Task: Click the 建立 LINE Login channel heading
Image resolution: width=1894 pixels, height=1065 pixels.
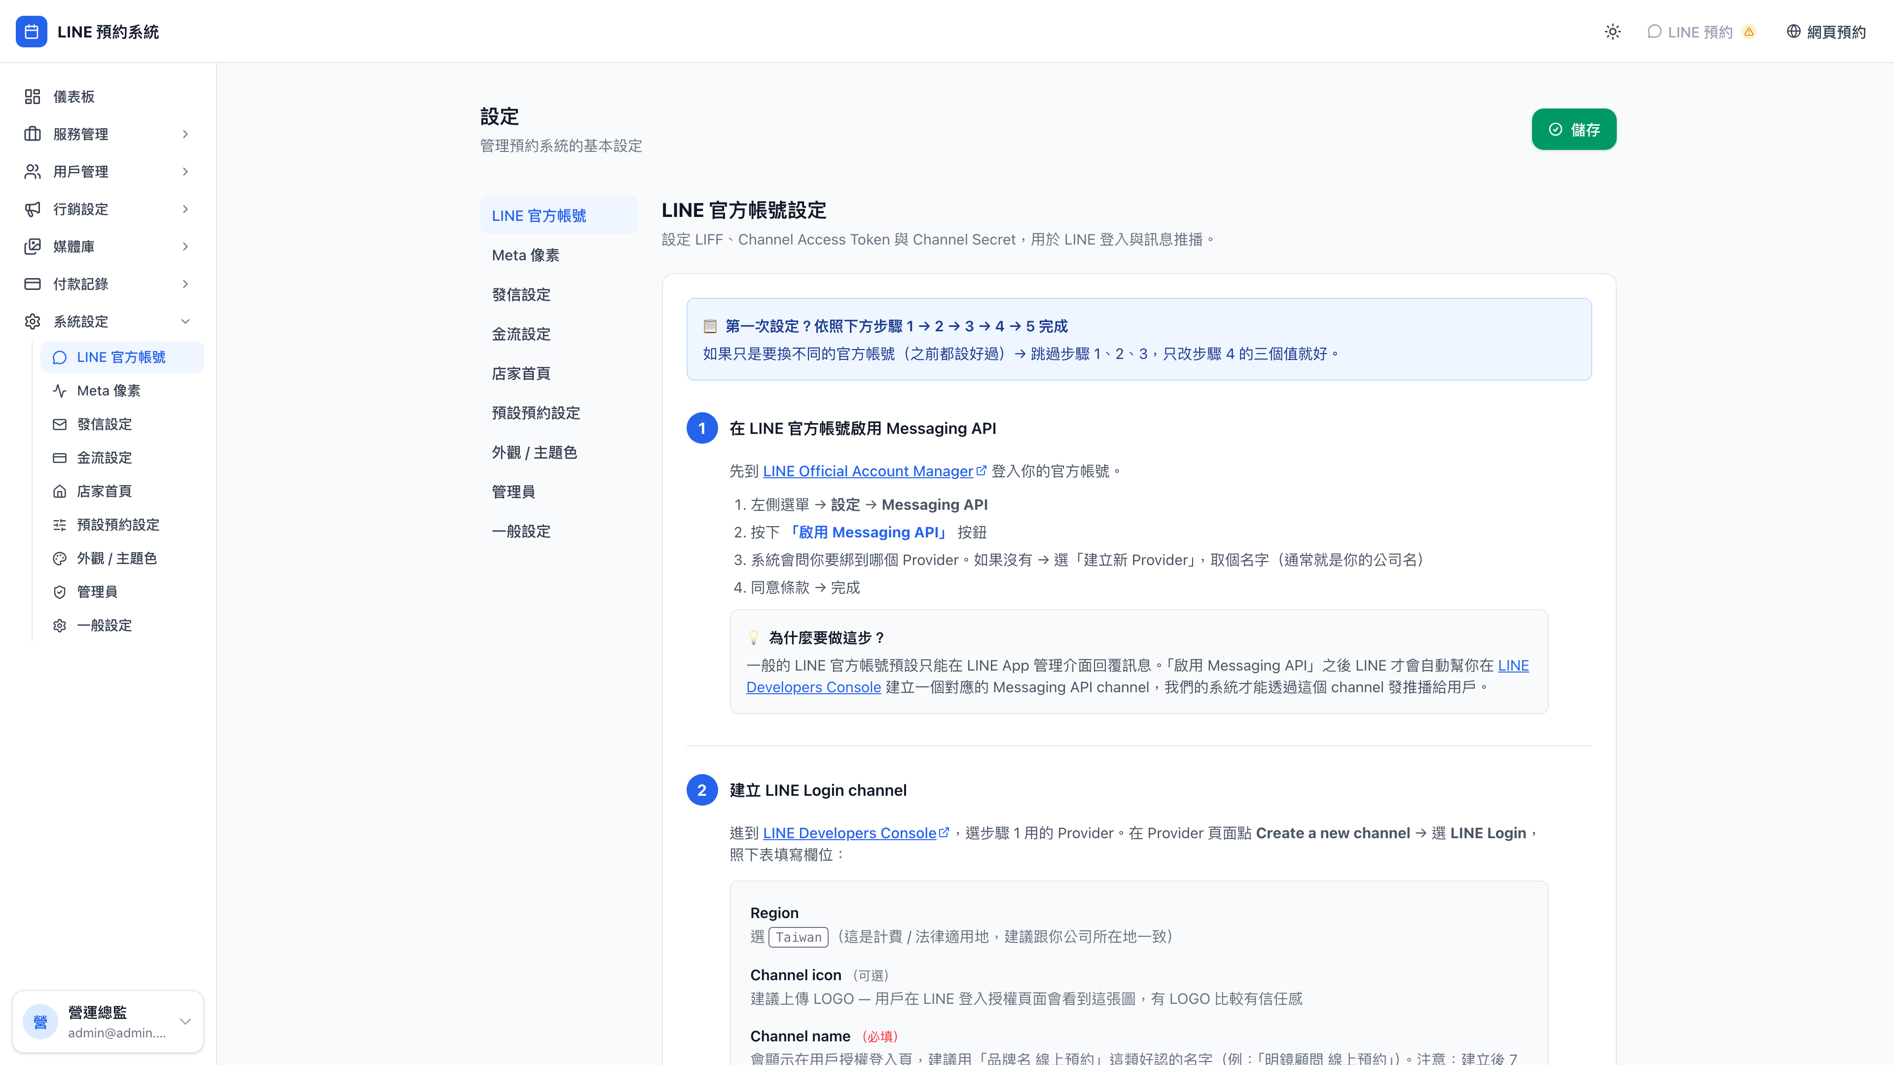Action: tap(818, 790)
